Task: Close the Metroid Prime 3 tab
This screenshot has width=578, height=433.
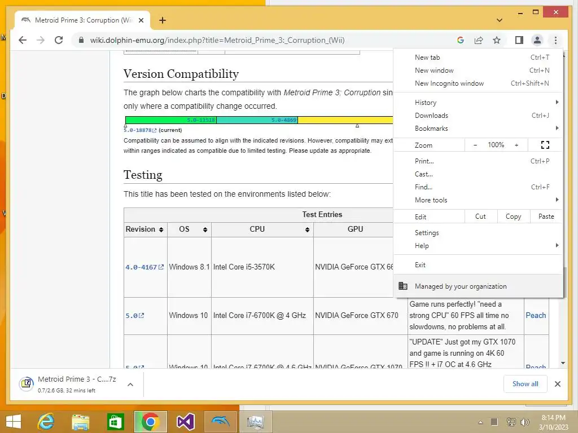Action: tap(141, 20)
